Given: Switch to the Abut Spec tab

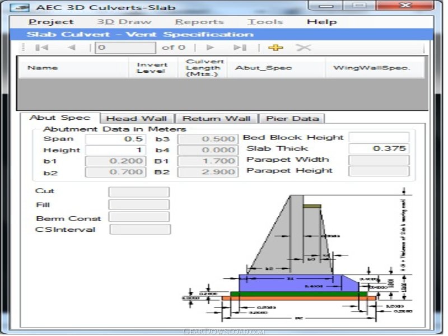Looking at the screenshot, I should [60, 118].
